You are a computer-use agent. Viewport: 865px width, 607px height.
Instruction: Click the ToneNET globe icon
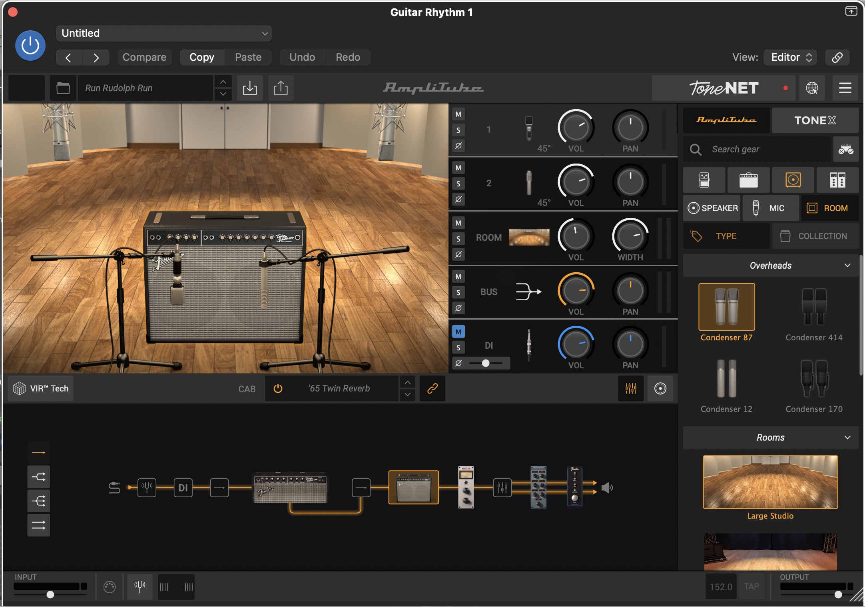click(x=811, y=88)
